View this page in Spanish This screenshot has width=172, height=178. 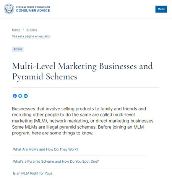(x=31, y=36)
